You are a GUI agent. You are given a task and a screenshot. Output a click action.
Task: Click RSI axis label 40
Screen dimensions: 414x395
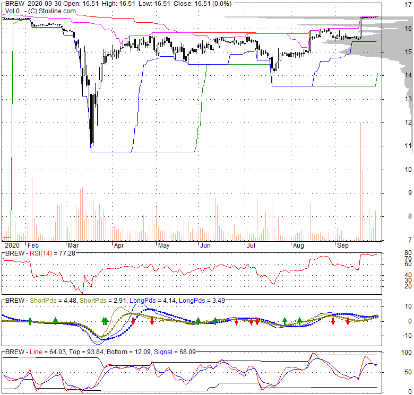[408, 275]
